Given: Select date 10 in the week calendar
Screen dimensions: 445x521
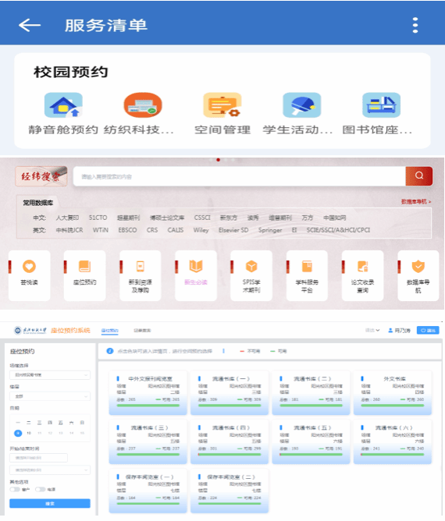Looking at the screenshot, I should coord(29,433).
